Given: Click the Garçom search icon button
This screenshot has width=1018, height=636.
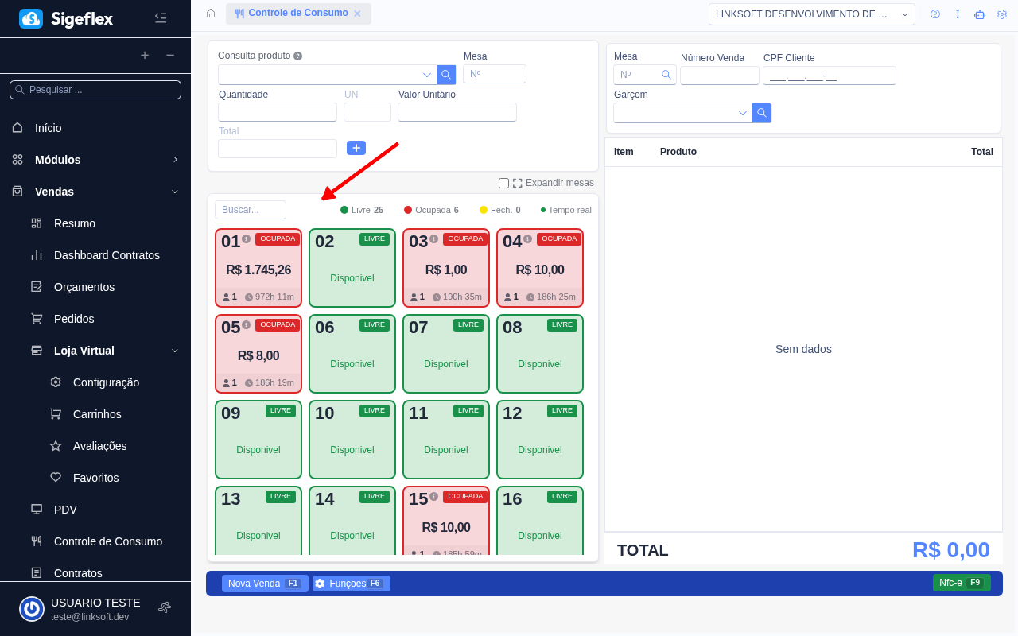Looking at the screenshot, I should click(x=762, y=113).
